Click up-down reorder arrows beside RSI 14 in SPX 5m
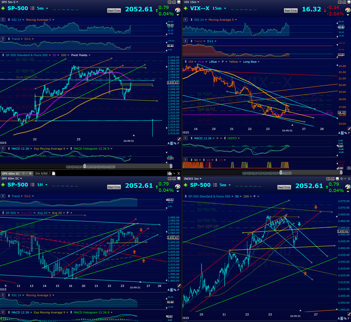 coord(9,20)
